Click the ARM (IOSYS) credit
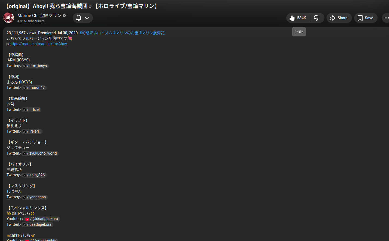This screenshot has width=389, height=241. [x=19, y=60]
